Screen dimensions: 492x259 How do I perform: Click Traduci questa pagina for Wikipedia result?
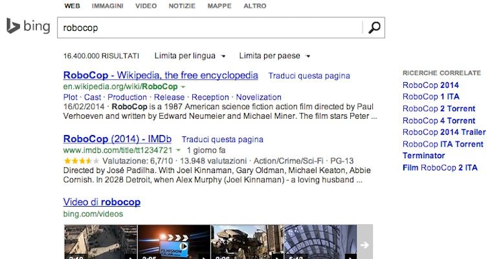pos(309,76)
